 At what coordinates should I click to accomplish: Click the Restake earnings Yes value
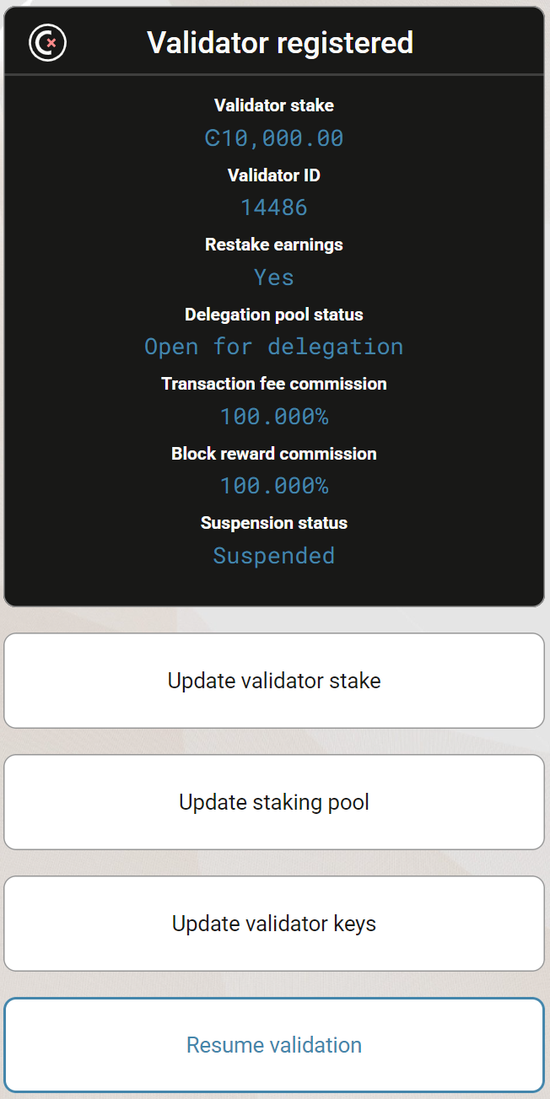click(x=274, y=277)
